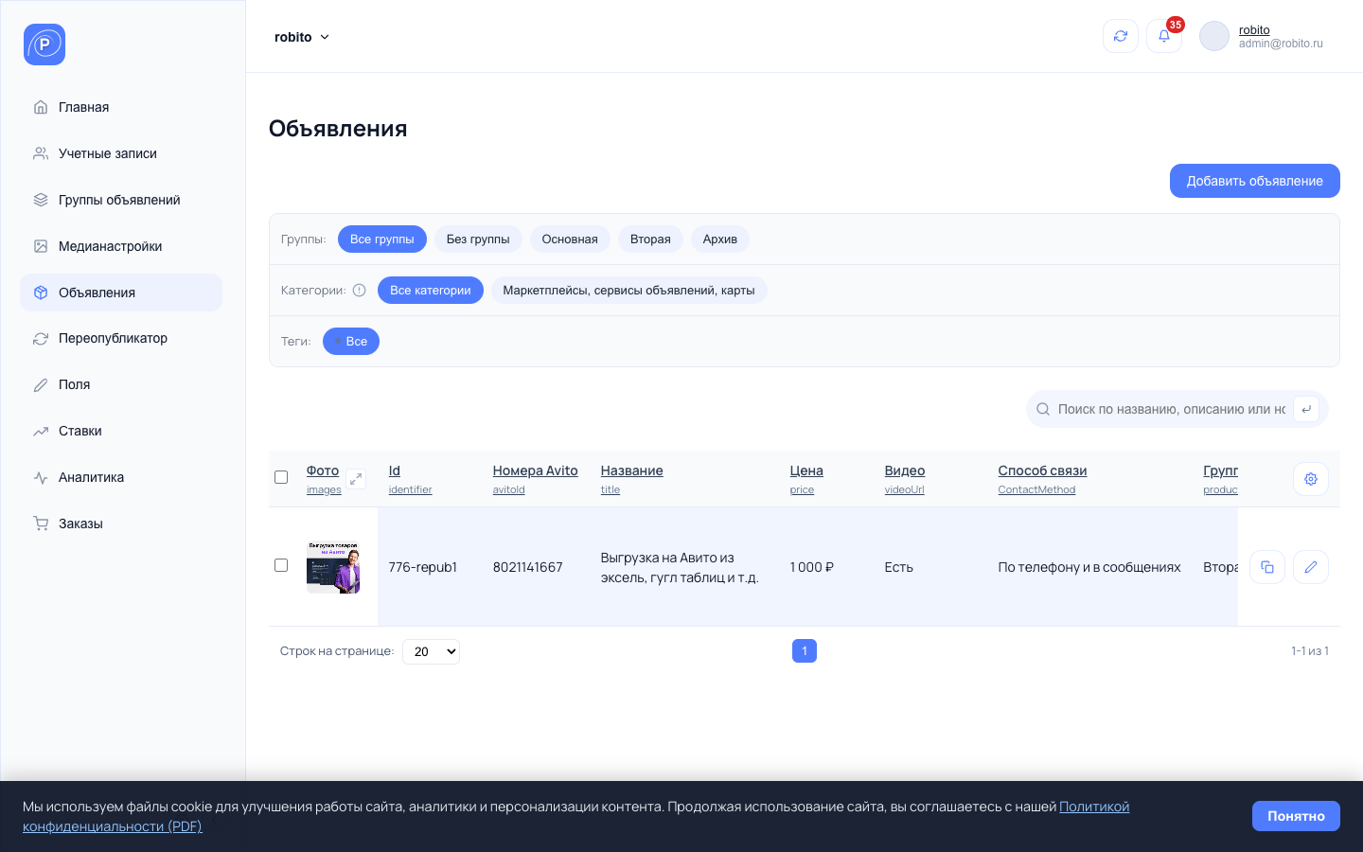The width and height of the screenshot is (1363, 852).
Task: Check the row checkbox for 776-repub1
Action: tap(281, 565)
